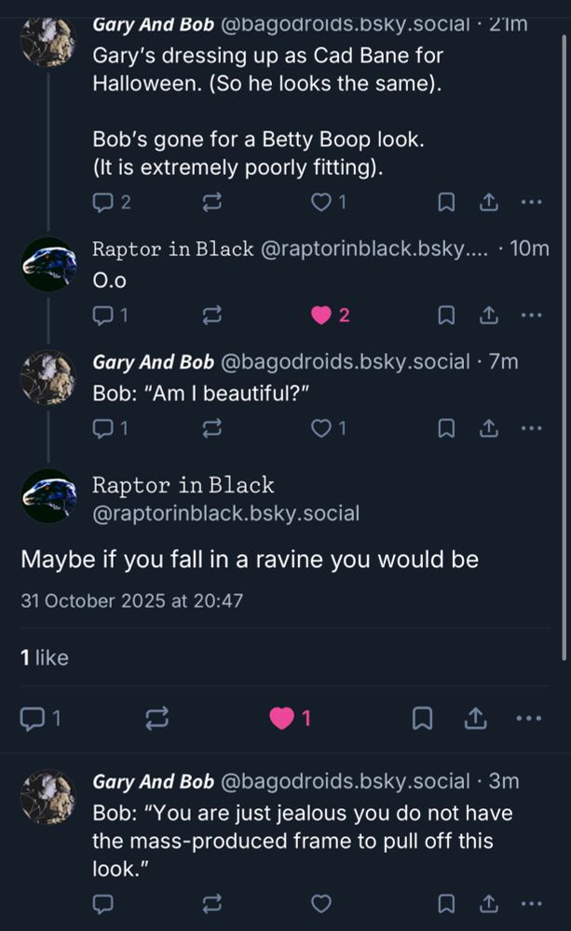Open more options on main ravine post
The image size is (571, 931).
coord(529,719)
